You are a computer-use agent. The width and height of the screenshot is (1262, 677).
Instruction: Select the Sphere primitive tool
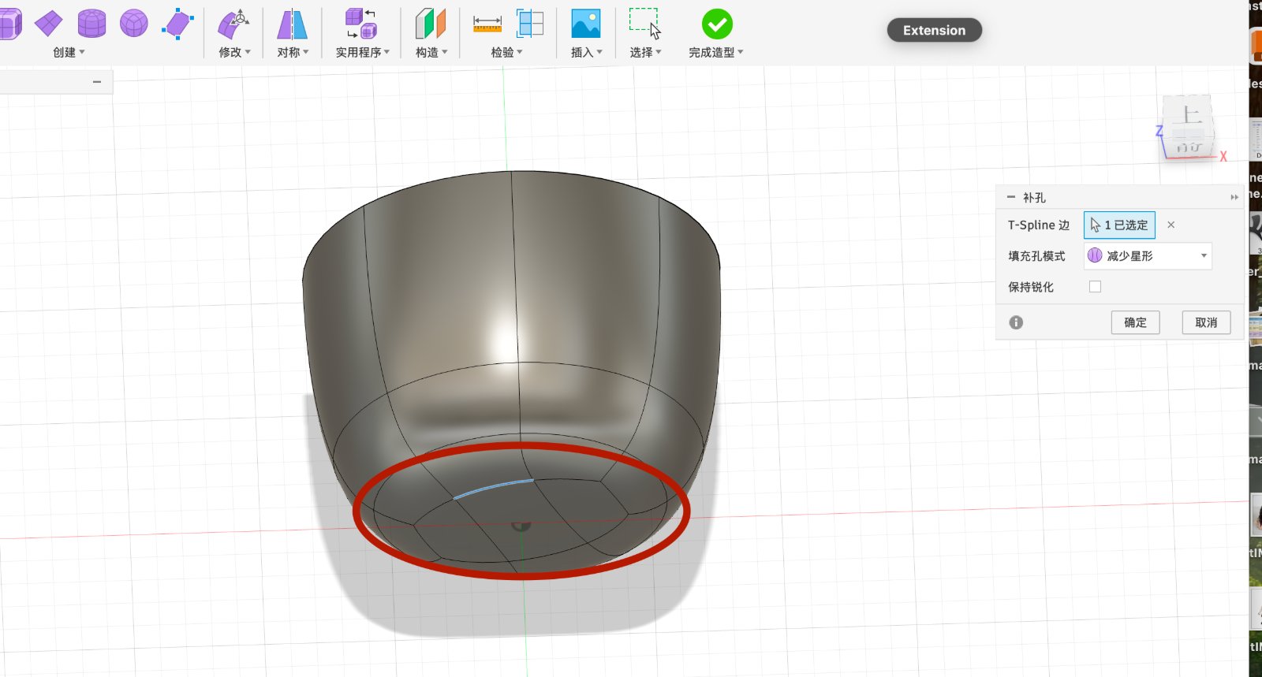[x=133, y=24]
